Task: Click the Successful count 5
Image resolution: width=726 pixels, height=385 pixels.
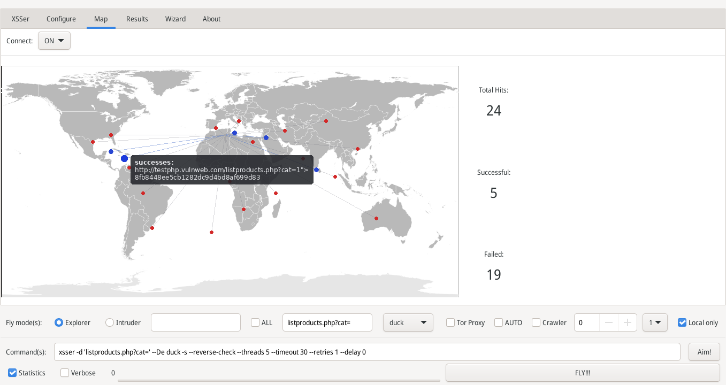Action: click(493, 193)
